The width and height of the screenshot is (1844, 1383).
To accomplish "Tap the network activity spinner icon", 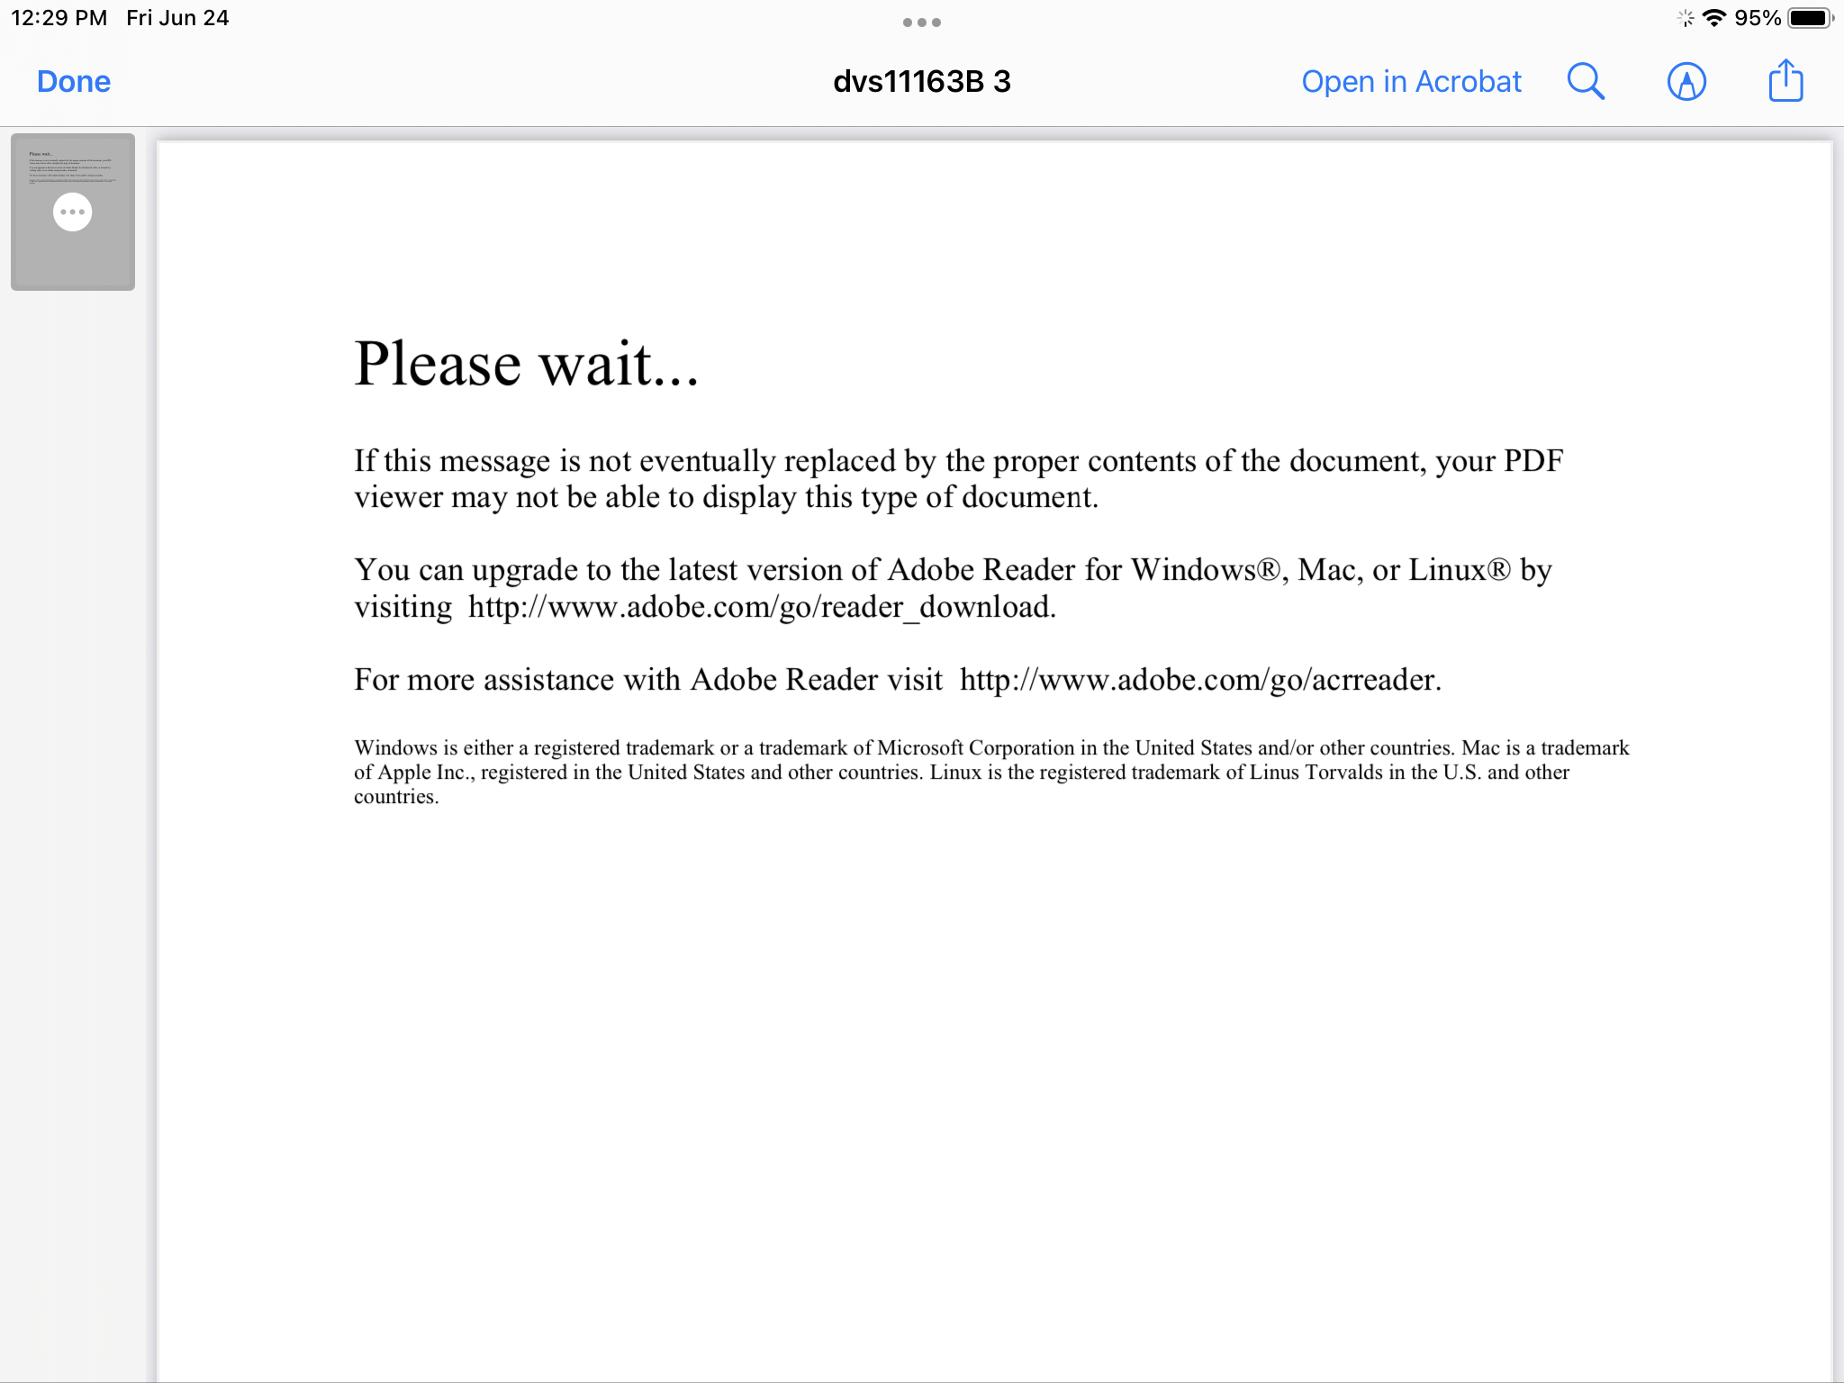I will [x=1686, y=18].
